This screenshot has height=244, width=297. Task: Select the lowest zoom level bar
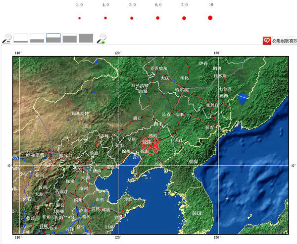(21, 38)
